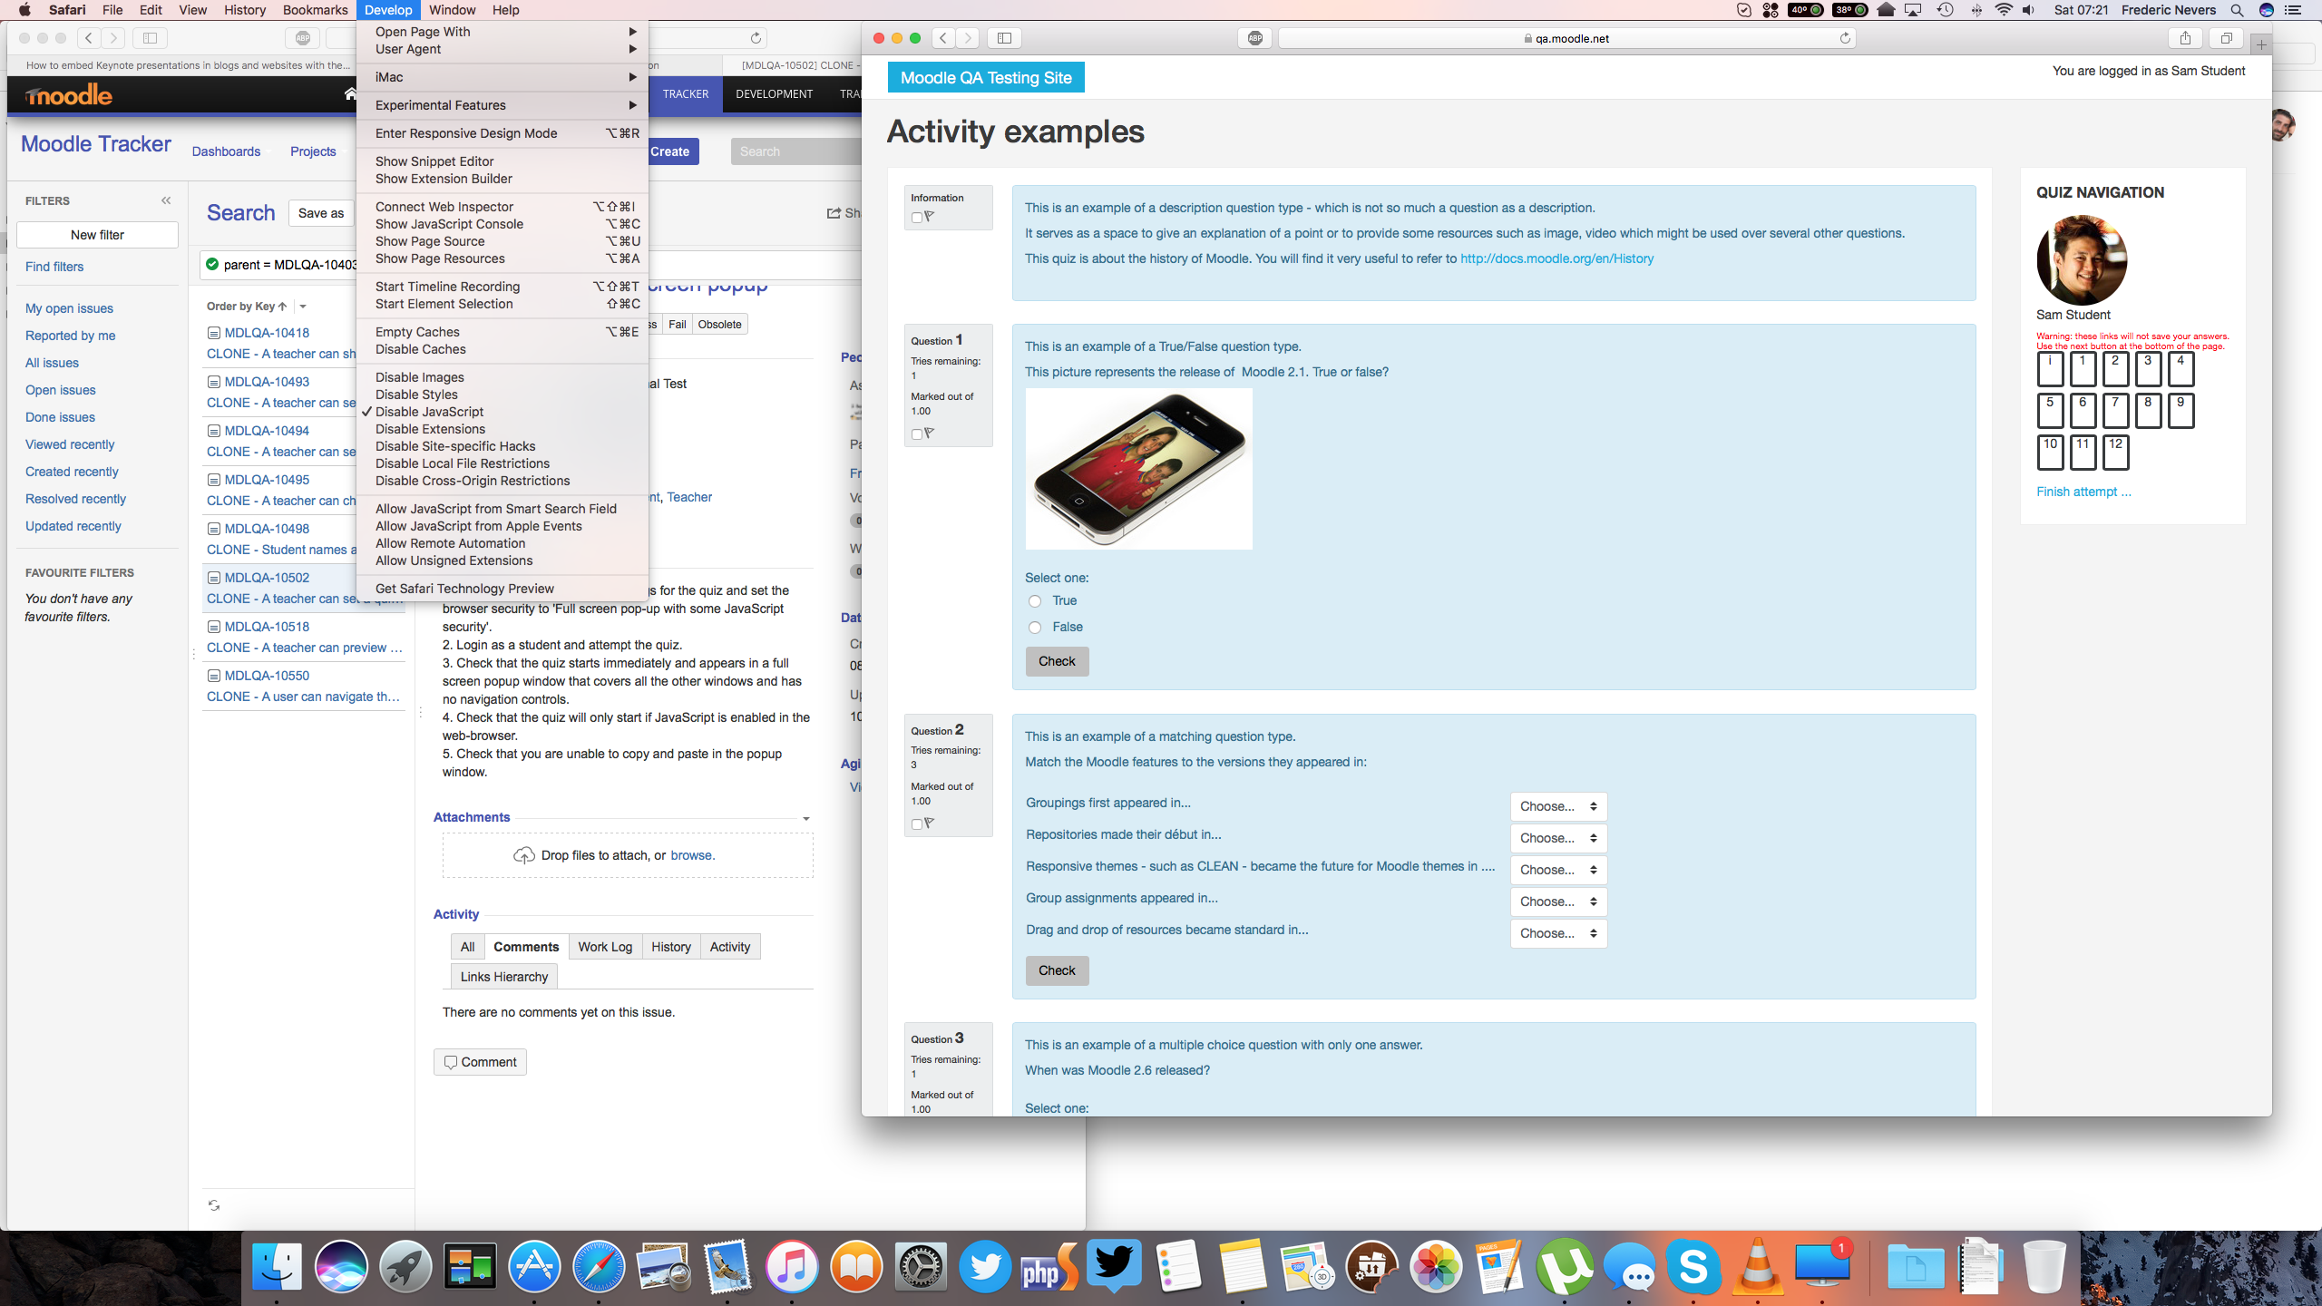Select False radio button for Question 1
This screenshot has width=2322, height=1306.
point(1035,628)
